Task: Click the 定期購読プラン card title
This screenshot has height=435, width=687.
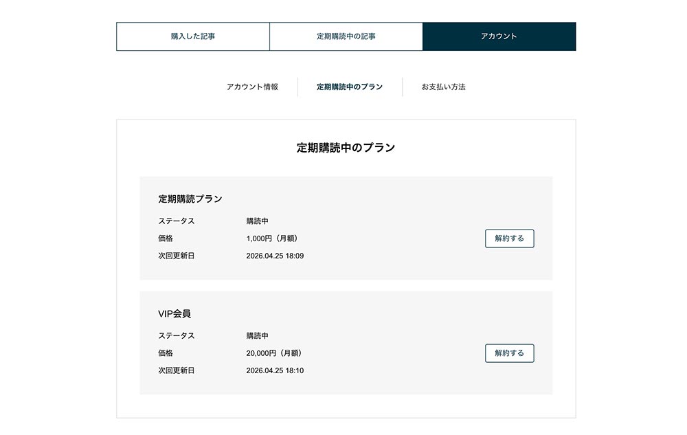Action: (190, 199)
